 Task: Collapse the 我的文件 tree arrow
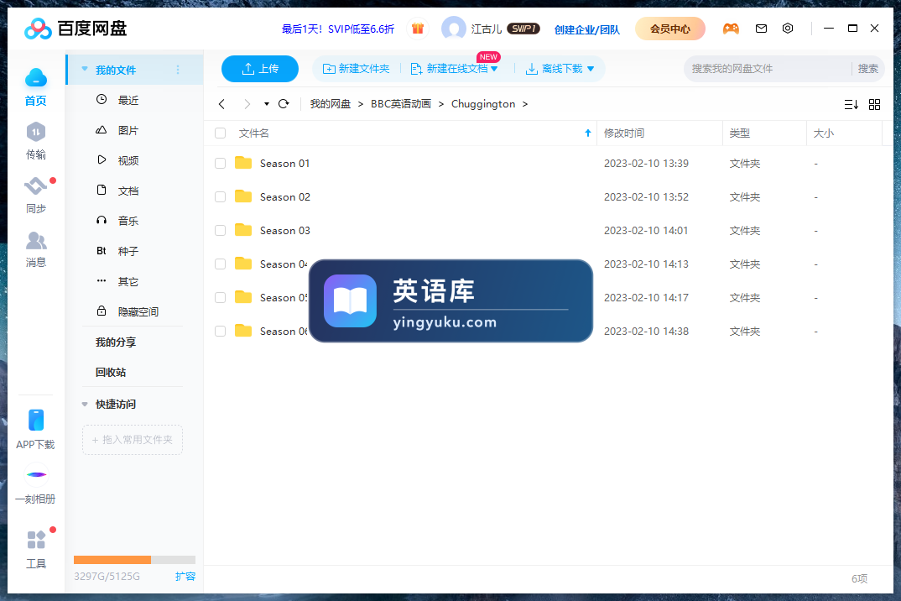pos(85,69)
